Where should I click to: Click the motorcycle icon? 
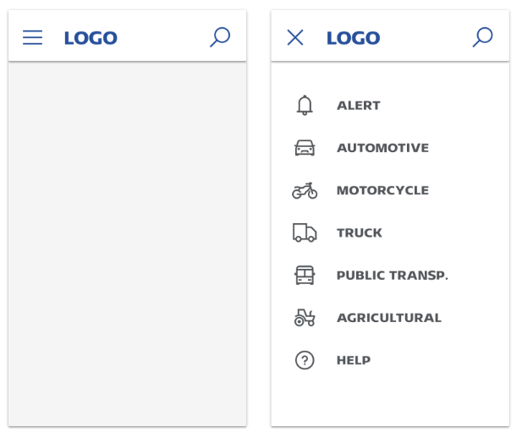[x=305, y=190]
